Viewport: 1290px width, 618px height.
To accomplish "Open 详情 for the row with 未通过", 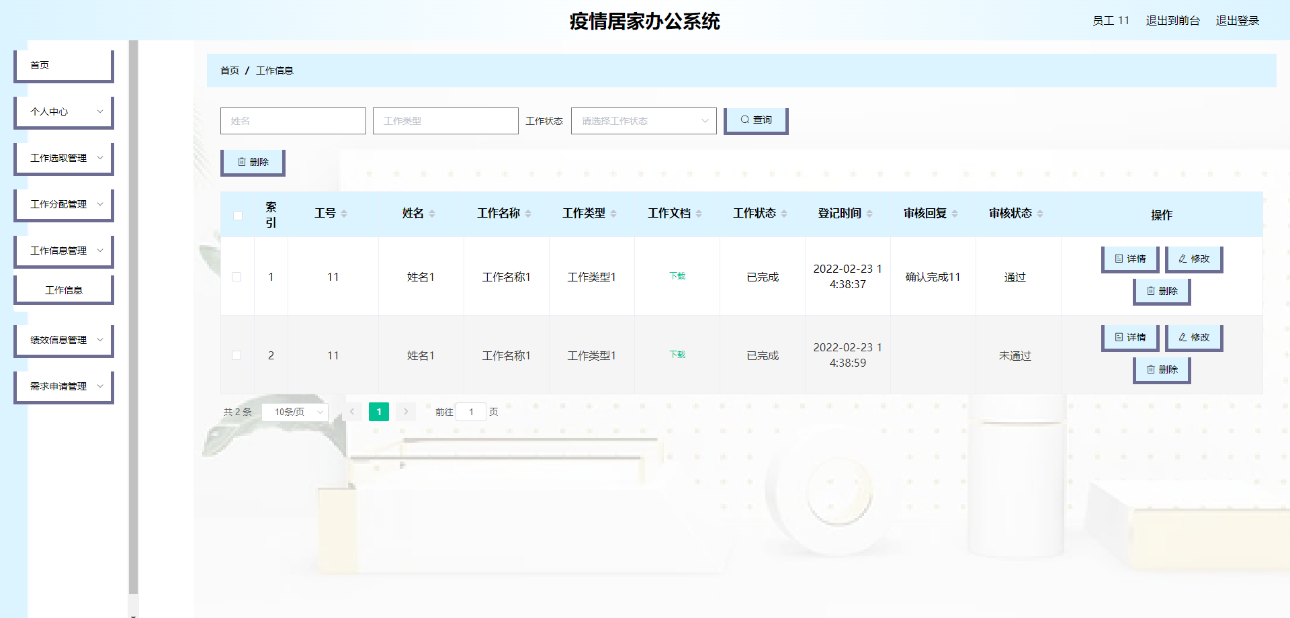I will click(1130, 338).
